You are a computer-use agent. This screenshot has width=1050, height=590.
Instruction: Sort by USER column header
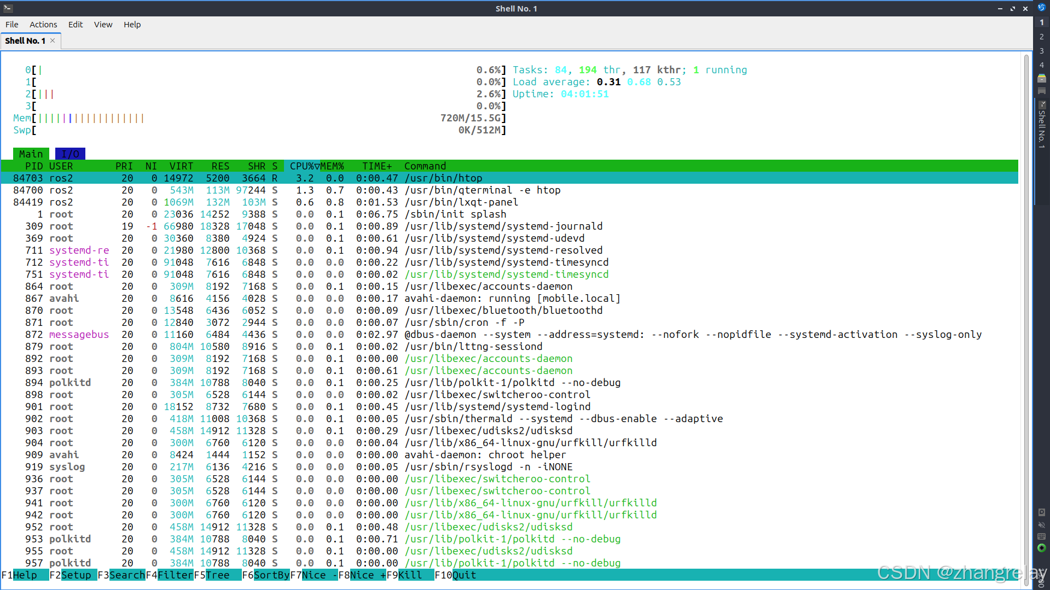[x=61, y=166]
